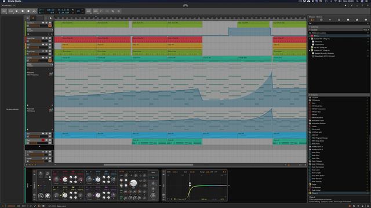Select Applied Acoustics Systems folder
The height and width of the screenshot is (208, 371).
(x=324, y=53)
